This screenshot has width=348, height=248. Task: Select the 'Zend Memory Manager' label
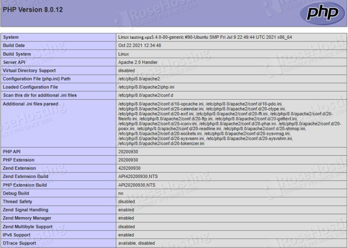click(x=27, y=218)
